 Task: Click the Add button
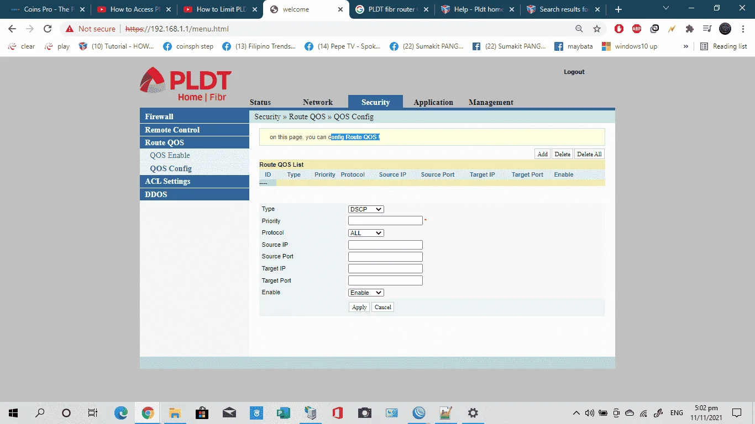pyautogui.click(x=543, y=154)
